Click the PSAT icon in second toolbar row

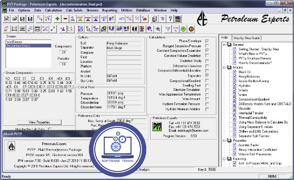96,29
